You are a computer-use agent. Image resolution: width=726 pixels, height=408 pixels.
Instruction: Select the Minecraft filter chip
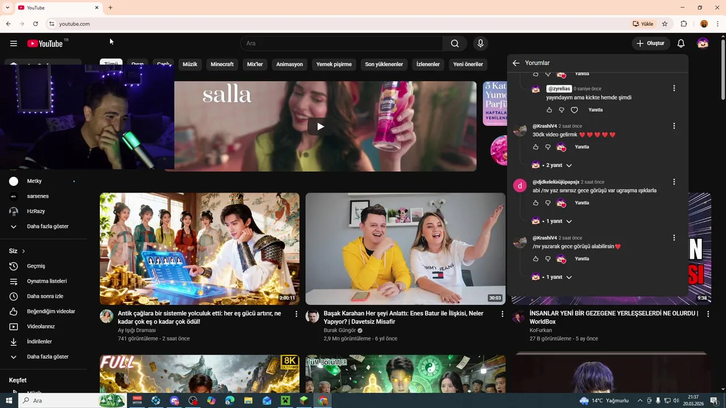tap(222, 65)
